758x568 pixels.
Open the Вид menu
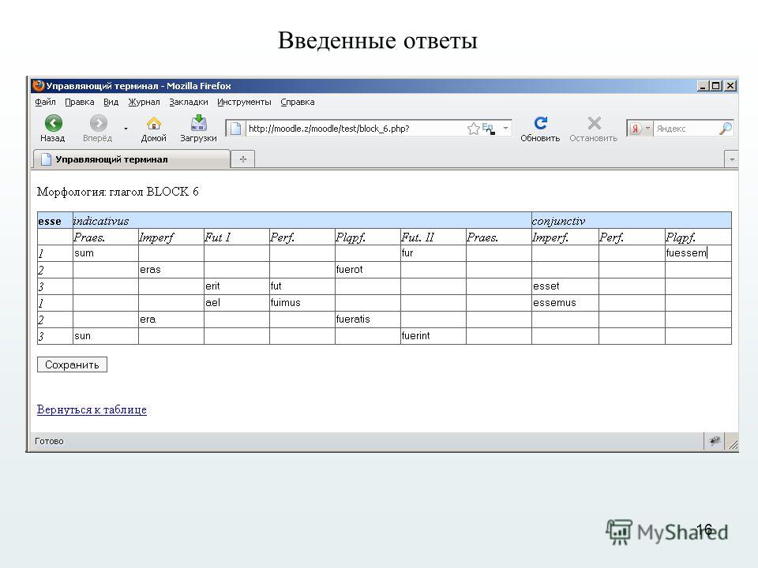(111, 102)
